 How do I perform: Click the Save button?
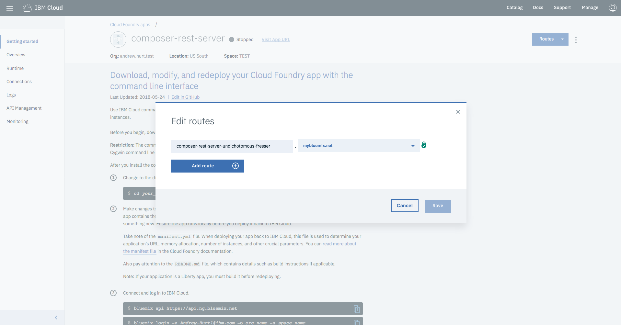[x=438, y=206]
